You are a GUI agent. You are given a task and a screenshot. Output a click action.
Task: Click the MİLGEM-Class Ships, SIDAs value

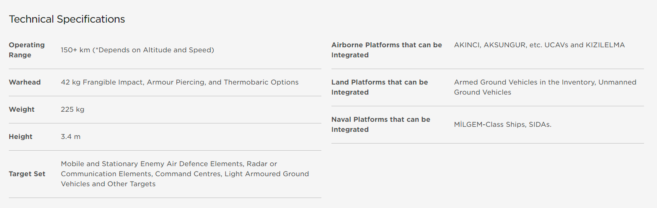point(503,125)
